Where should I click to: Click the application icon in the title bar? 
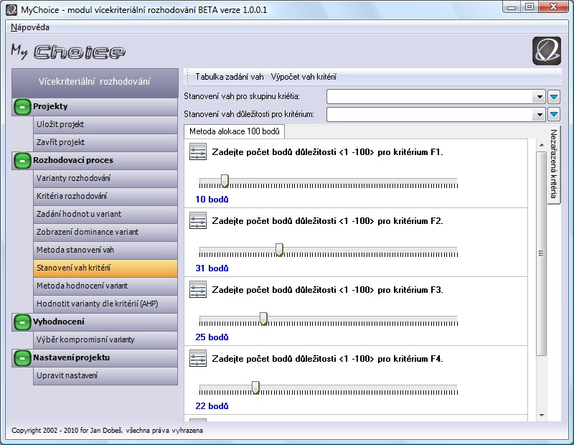[x=11, y=9]
